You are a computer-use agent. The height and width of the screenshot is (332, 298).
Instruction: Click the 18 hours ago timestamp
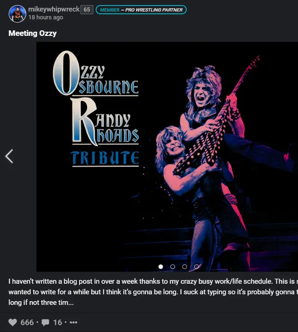[x=46, y=17]
